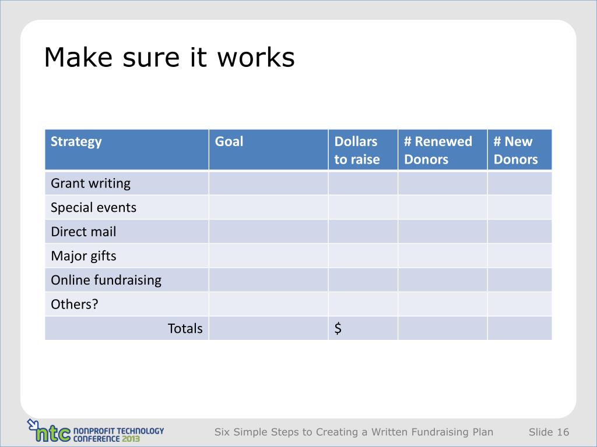
Task: Select the 'Grant writing' row label
Action: point(90,183)
